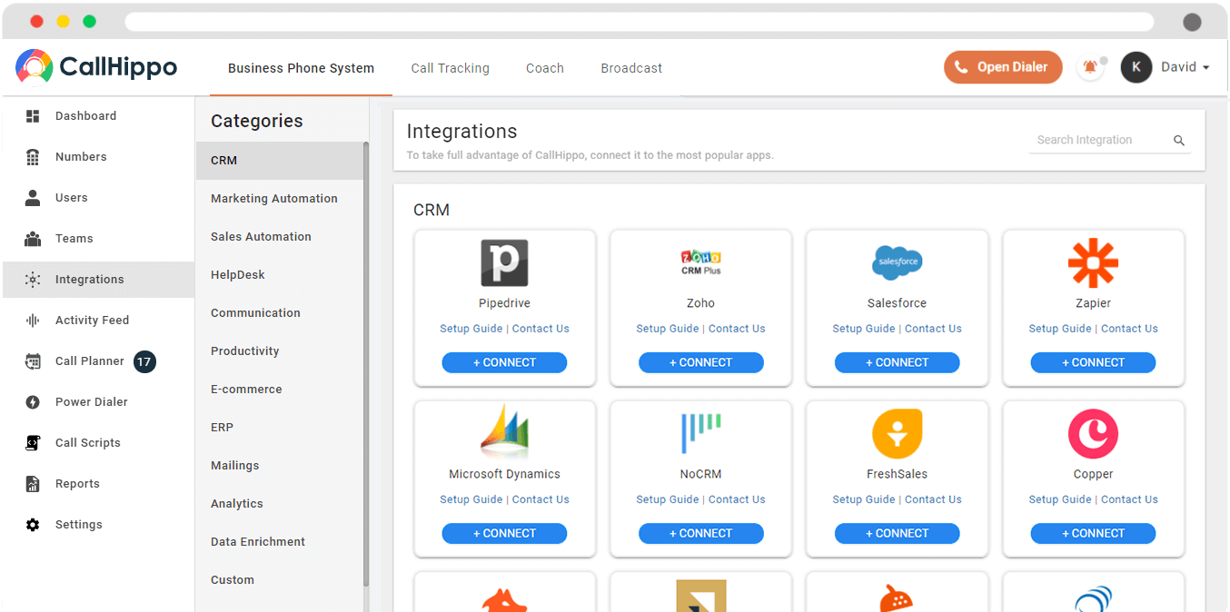The height and width of the screenshot is (612, 1230).
Task: Click the Zoho CRM Plus logo
Action: tap(700, 262)
